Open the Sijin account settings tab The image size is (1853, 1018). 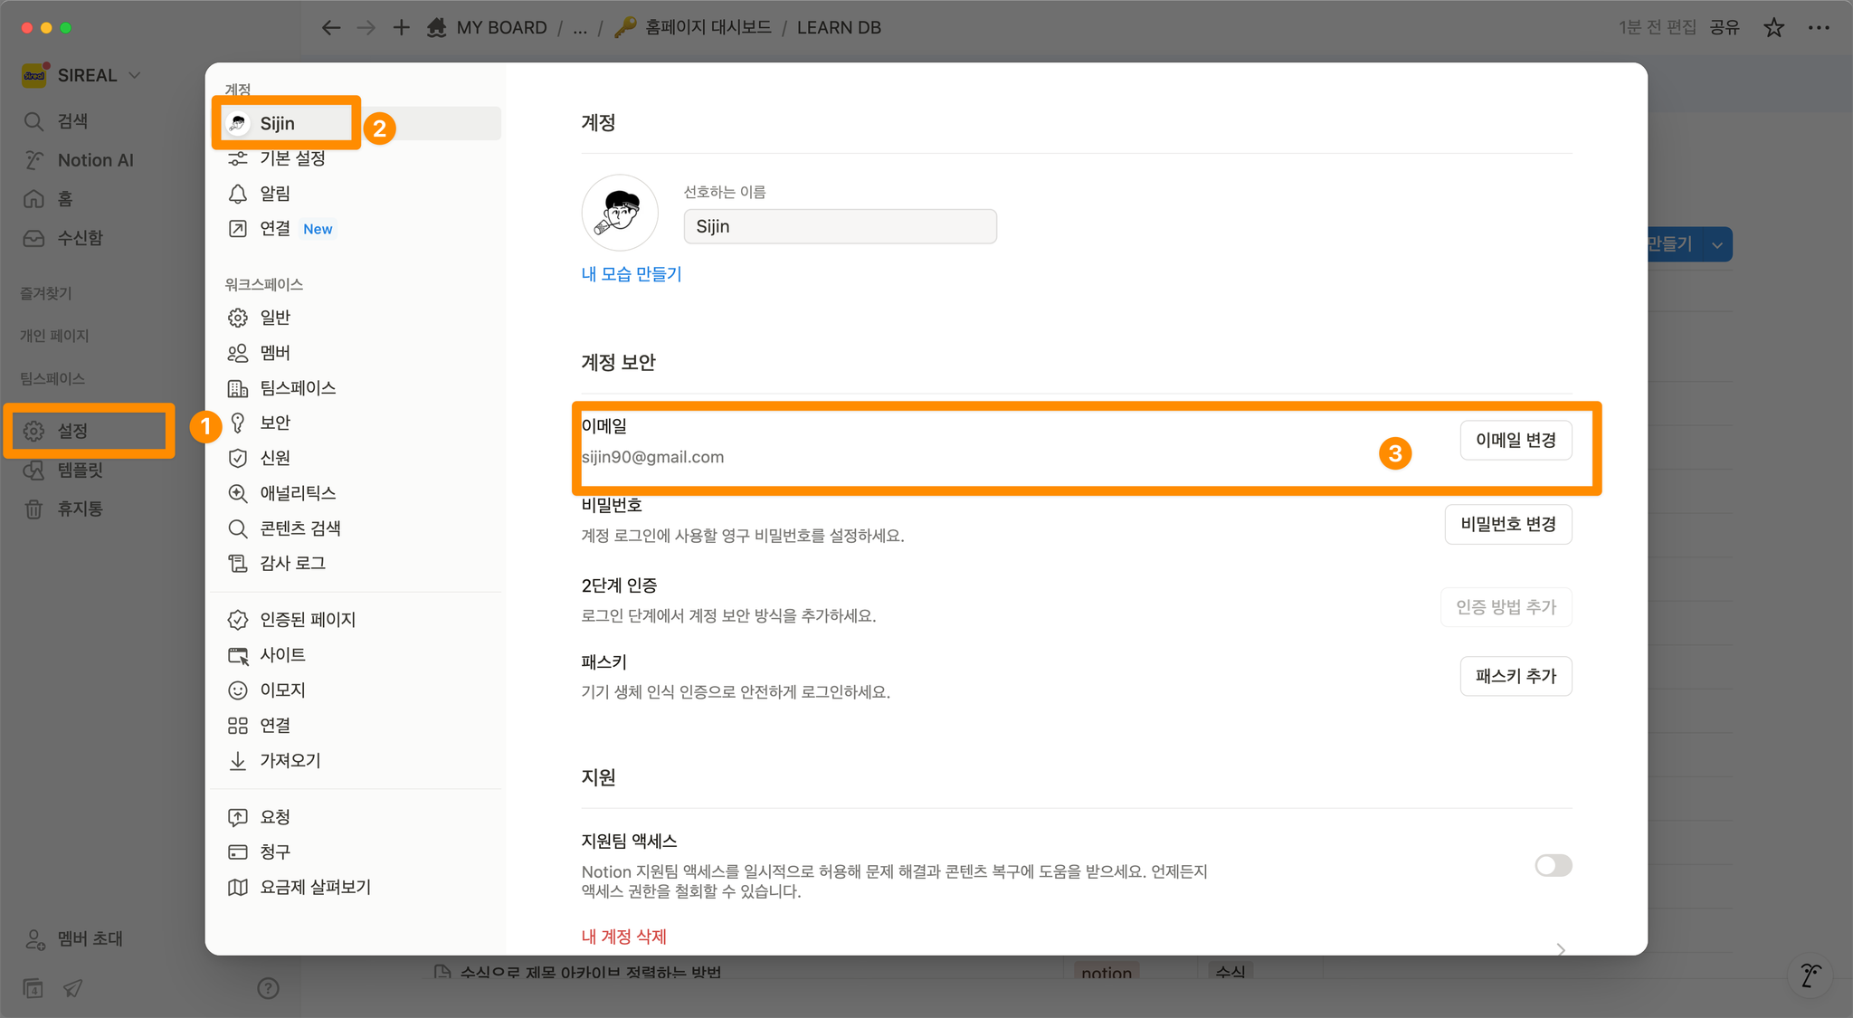pyautogui.click(x=361, y=123)
